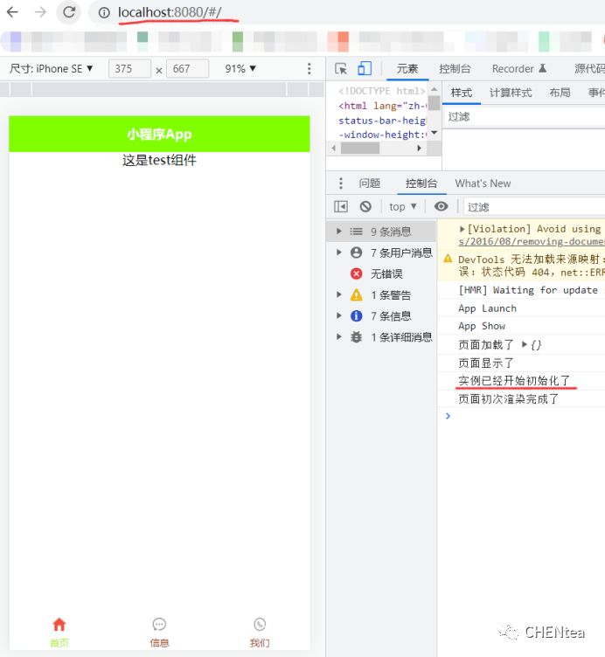Screen dimensions: 605x657
Task: Open the iPhone SE device size dropdown
Action: pyautogui.click(x=52, y=69)
